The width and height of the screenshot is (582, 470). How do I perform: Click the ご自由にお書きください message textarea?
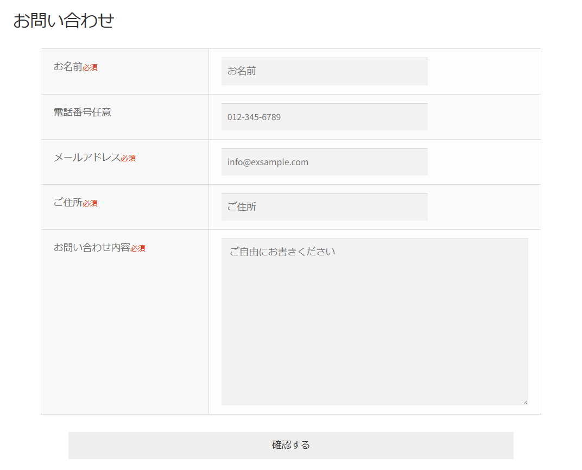(375, 322)
